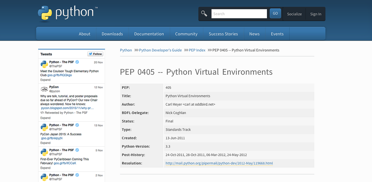Image resolution: width=372 pixels, height=182 pixels.
Task: Follow @ThePSF on Twitter
Action: pyautogui.click(x=95, y=54)
